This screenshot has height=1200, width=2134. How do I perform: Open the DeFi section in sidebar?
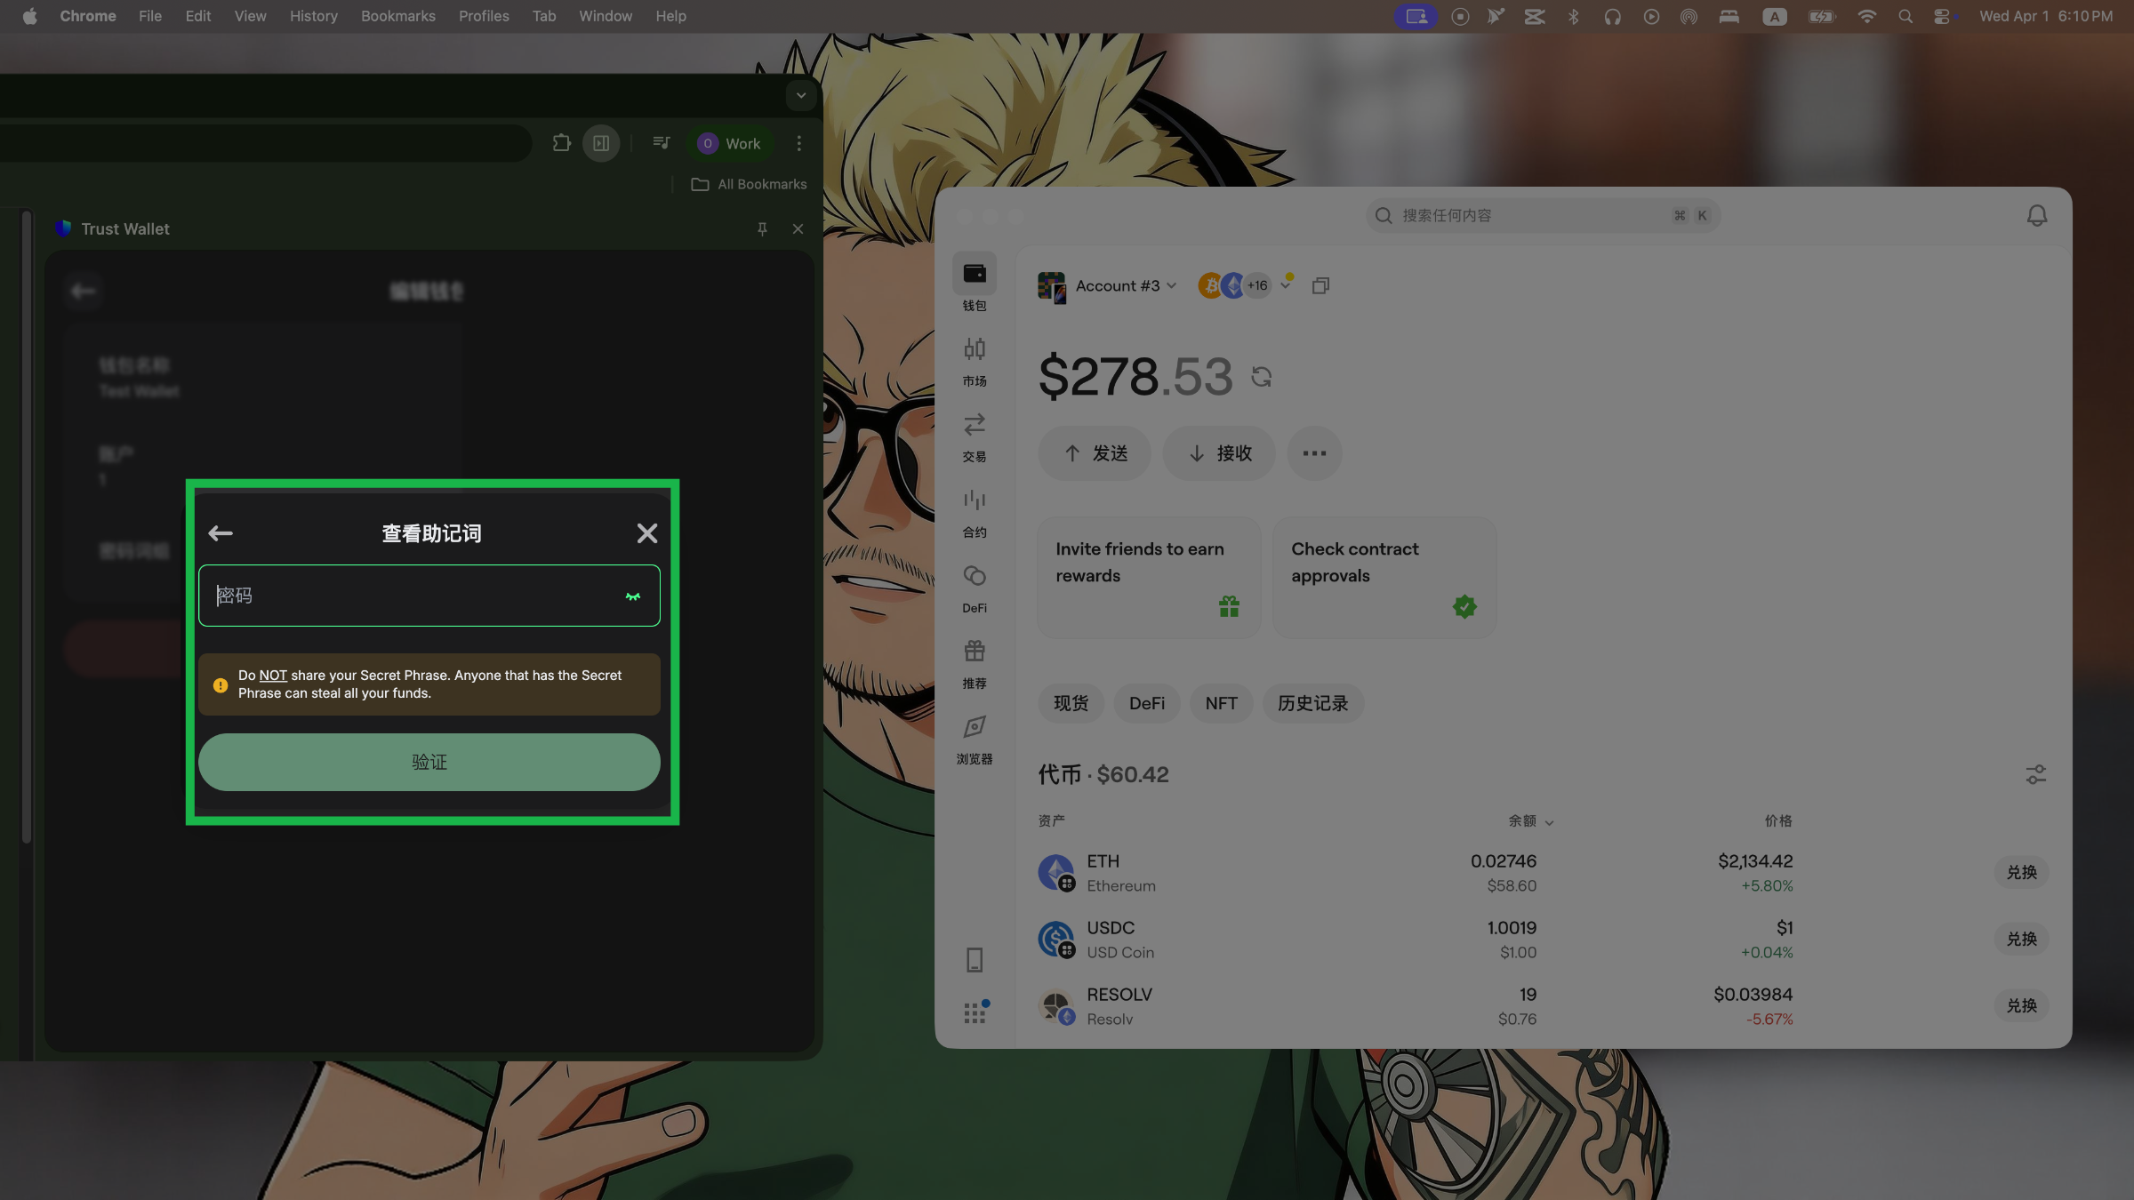coord(975,588)
